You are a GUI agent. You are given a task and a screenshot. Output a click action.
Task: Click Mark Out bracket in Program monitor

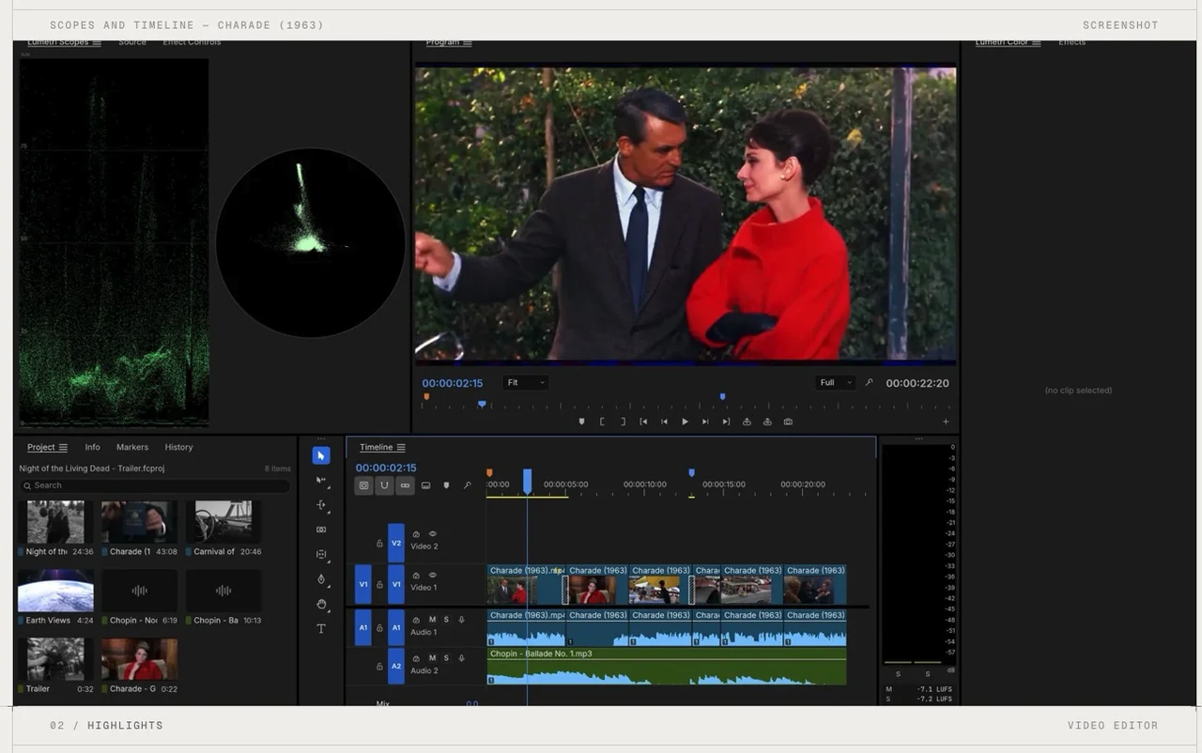click(x=623, y=422)
